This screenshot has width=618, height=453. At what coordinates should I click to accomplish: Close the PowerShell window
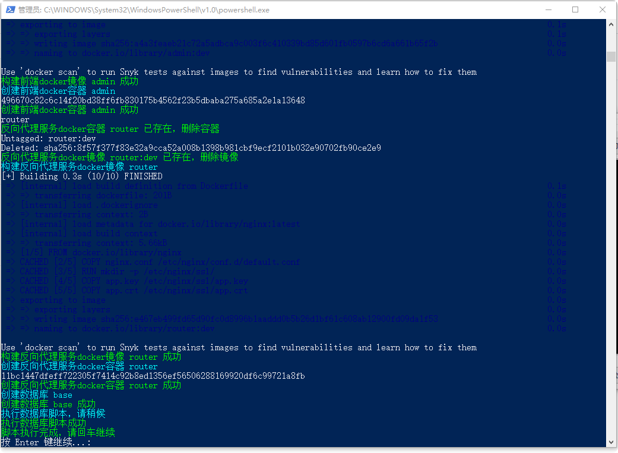coord(603,9)
